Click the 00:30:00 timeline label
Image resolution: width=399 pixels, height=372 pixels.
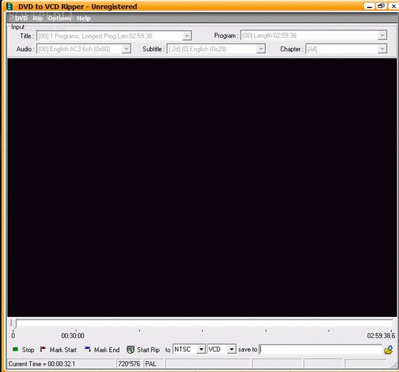(72, 335)
